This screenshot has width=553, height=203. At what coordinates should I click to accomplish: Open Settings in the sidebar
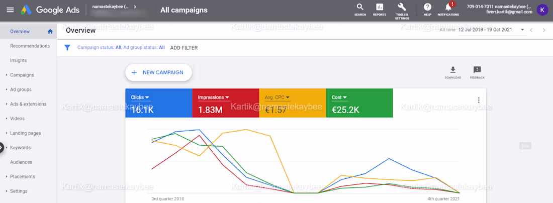(19, 191)
